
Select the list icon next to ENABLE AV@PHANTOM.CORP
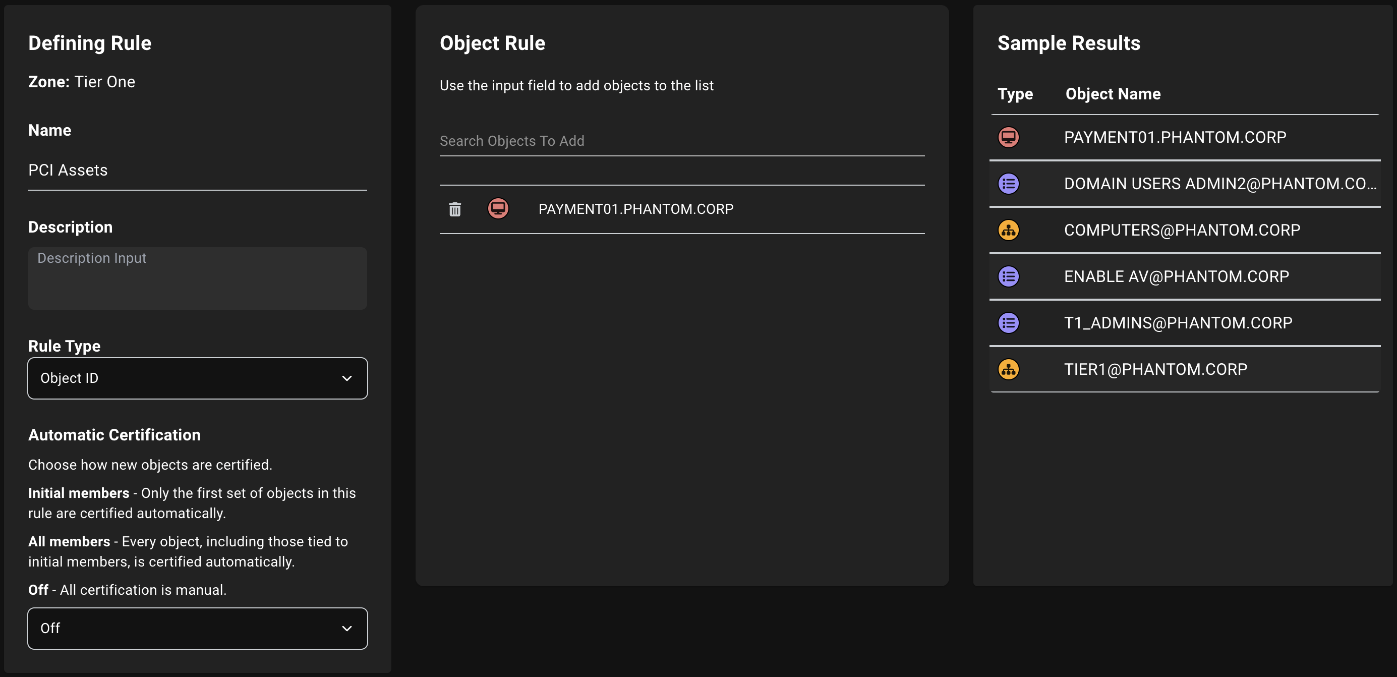[1008, 276]
